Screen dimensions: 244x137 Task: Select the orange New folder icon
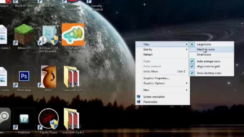click(73, 34)
